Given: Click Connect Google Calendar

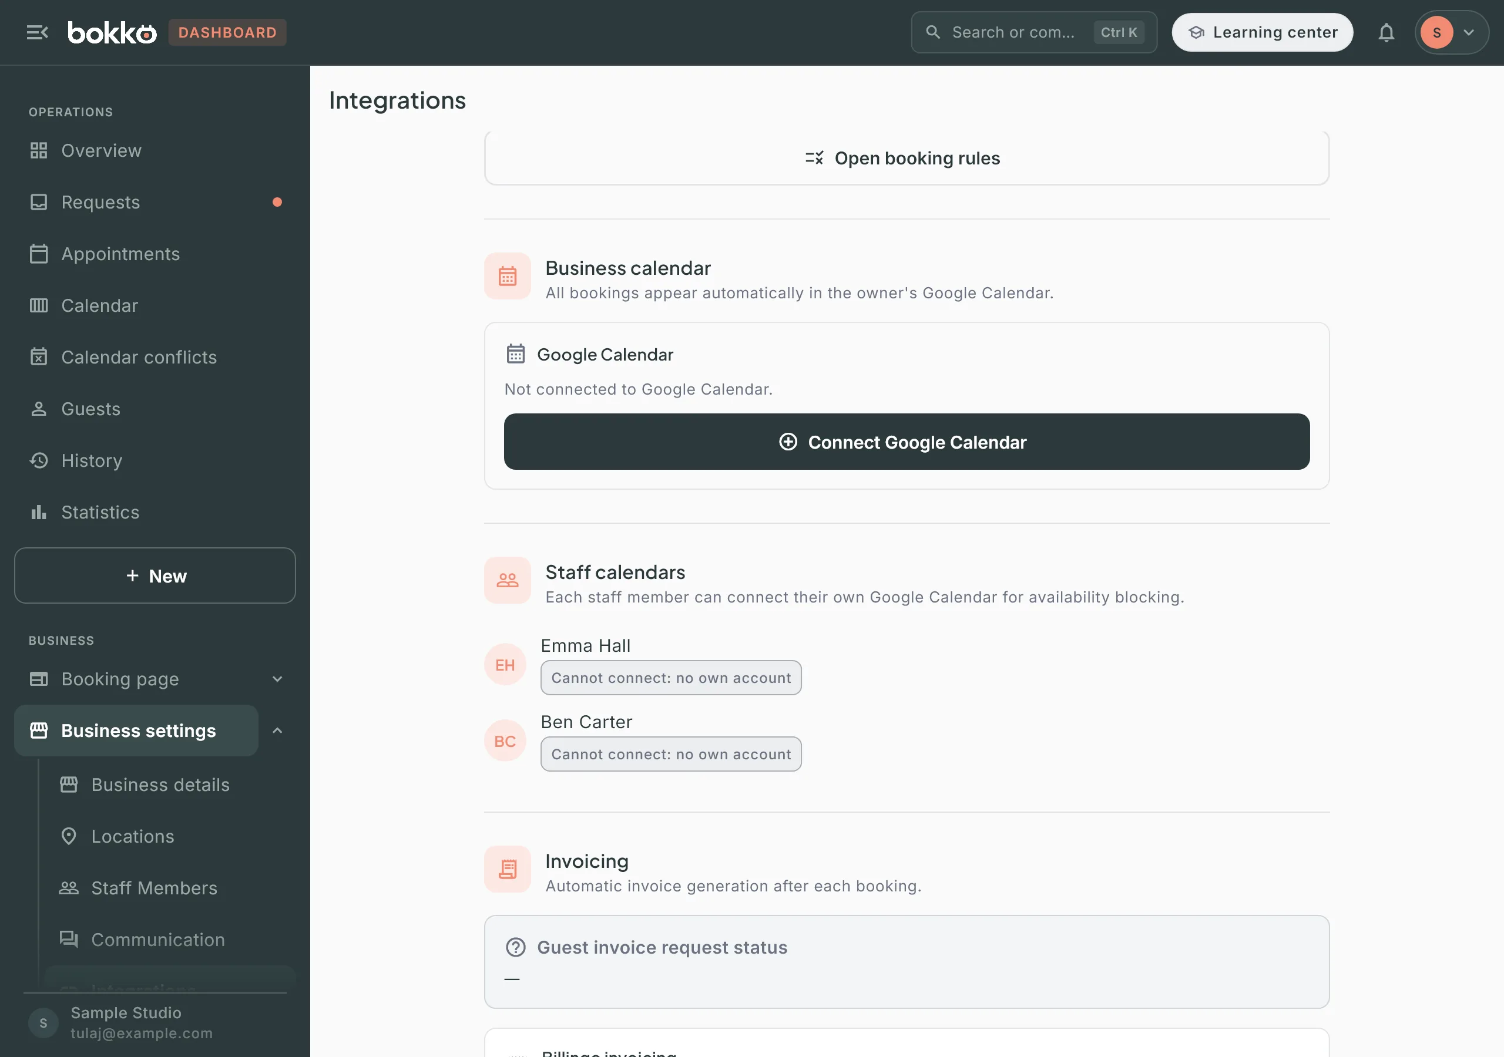Looking at the screenshot, I should pyautogui.click(x=907, y=442).
